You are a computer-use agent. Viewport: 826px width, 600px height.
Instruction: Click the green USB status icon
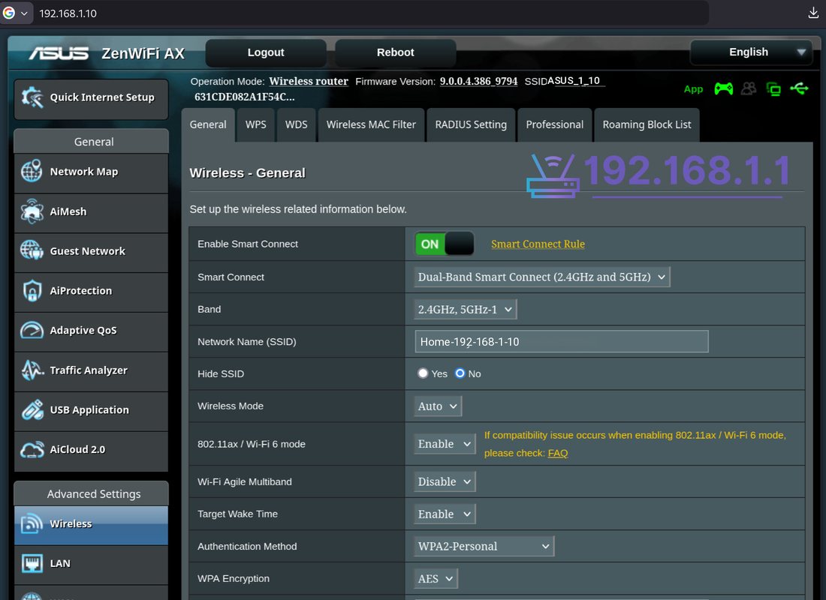(799, 88)
